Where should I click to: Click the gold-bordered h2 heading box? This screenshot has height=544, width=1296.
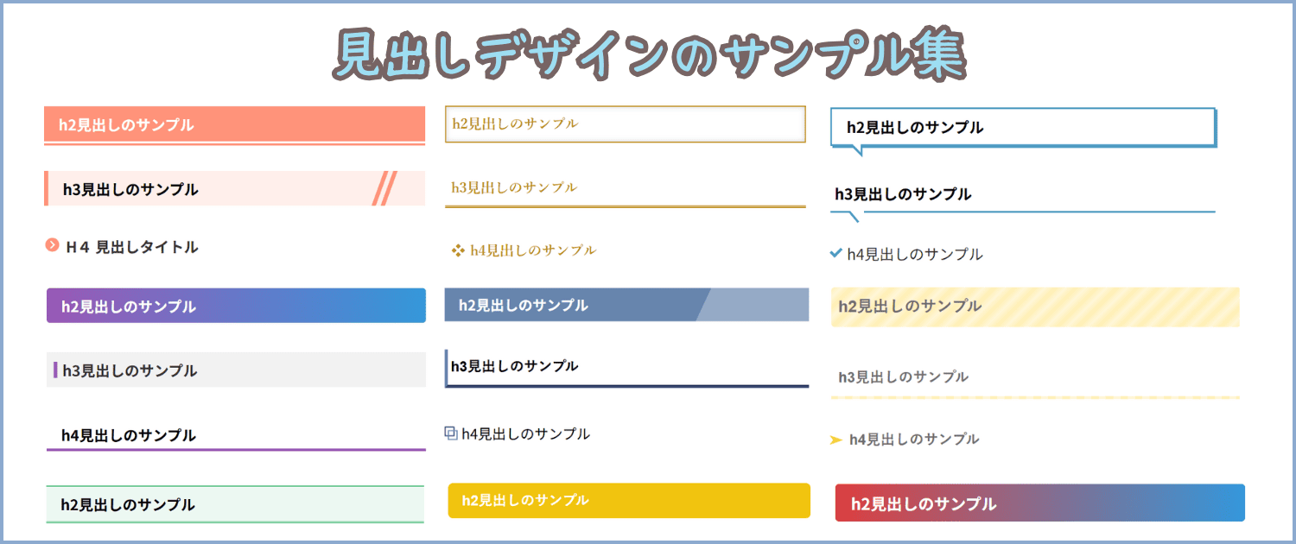click(625, 123)
